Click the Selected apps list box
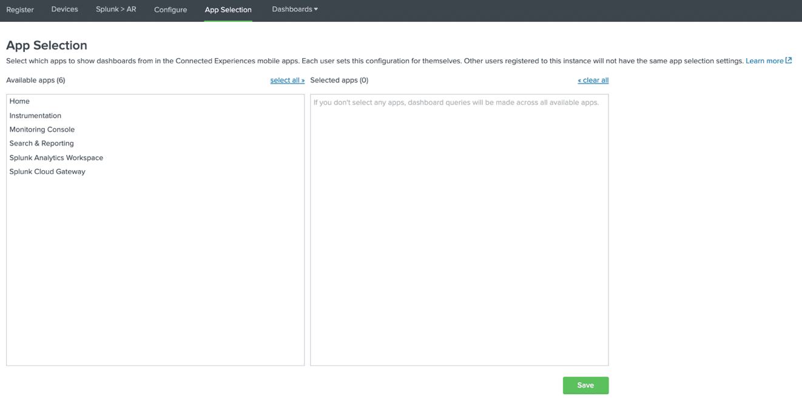 pos(459,230)
